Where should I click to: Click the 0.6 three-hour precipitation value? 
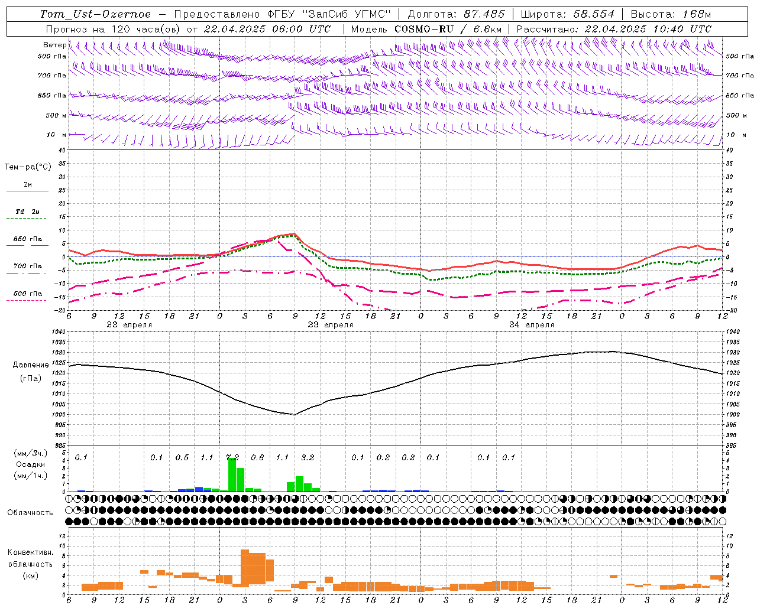coord(257,457)
